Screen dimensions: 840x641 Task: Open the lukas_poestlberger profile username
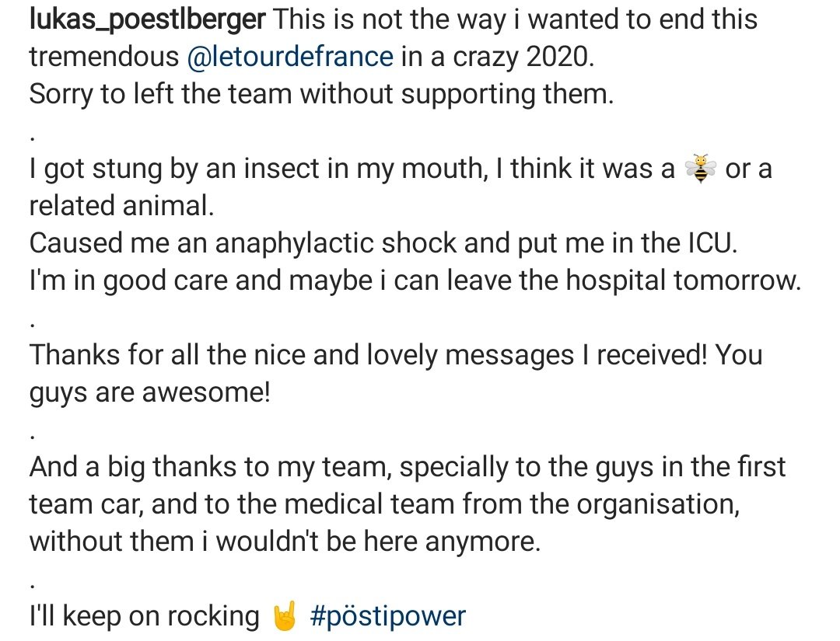[147, 20]
